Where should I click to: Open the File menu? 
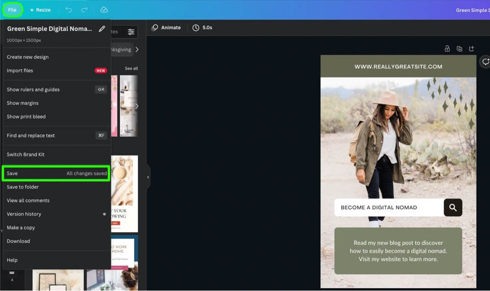pos(12,9)
